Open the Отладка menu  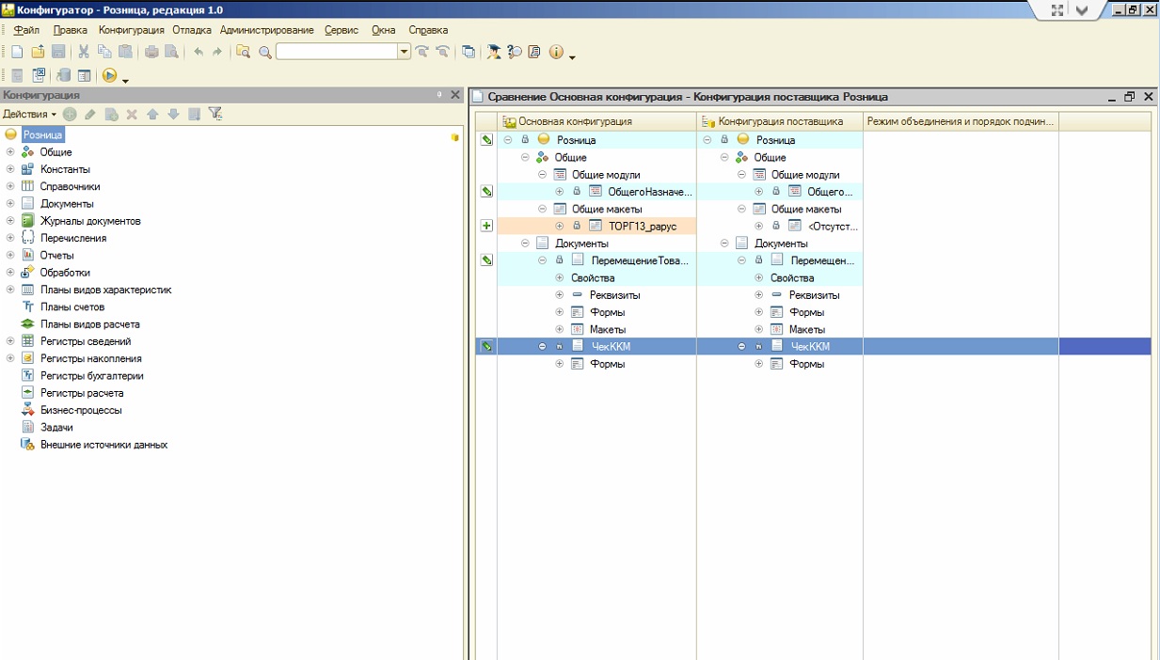191,30
